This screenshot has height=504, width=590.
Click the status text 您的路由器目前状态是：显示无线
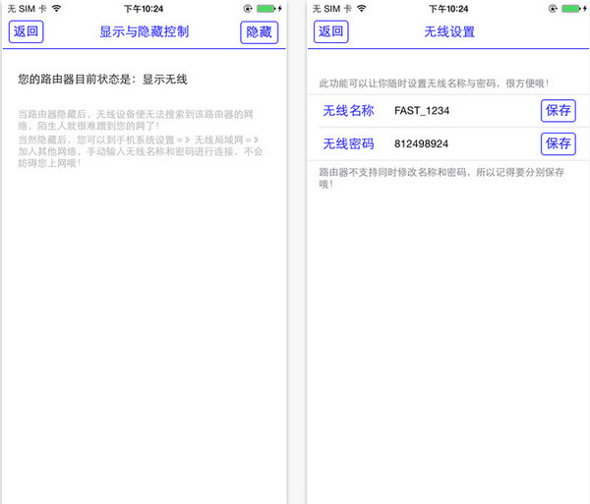click(102, 80)
